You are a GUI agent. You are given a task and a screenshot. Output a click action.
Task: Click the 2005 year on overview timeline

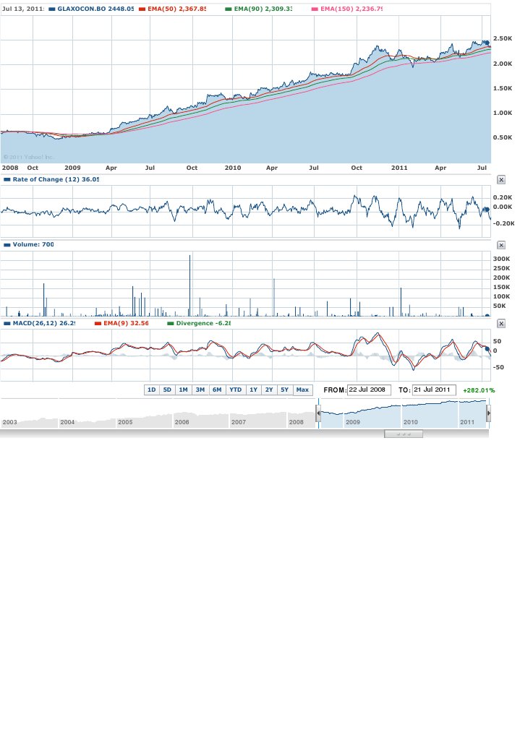coord(125,422)
